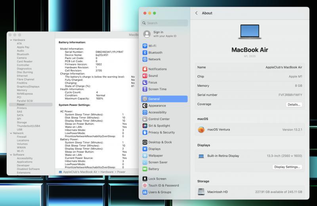317x206 pixels.
Task: Collapse Hardware section in System Information
Action: (x=11, y=40)
